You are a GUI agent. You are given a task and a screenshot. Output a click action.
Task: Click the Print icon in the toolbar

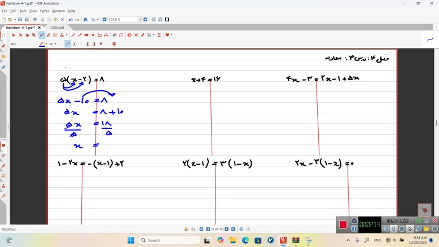(35, 19)
